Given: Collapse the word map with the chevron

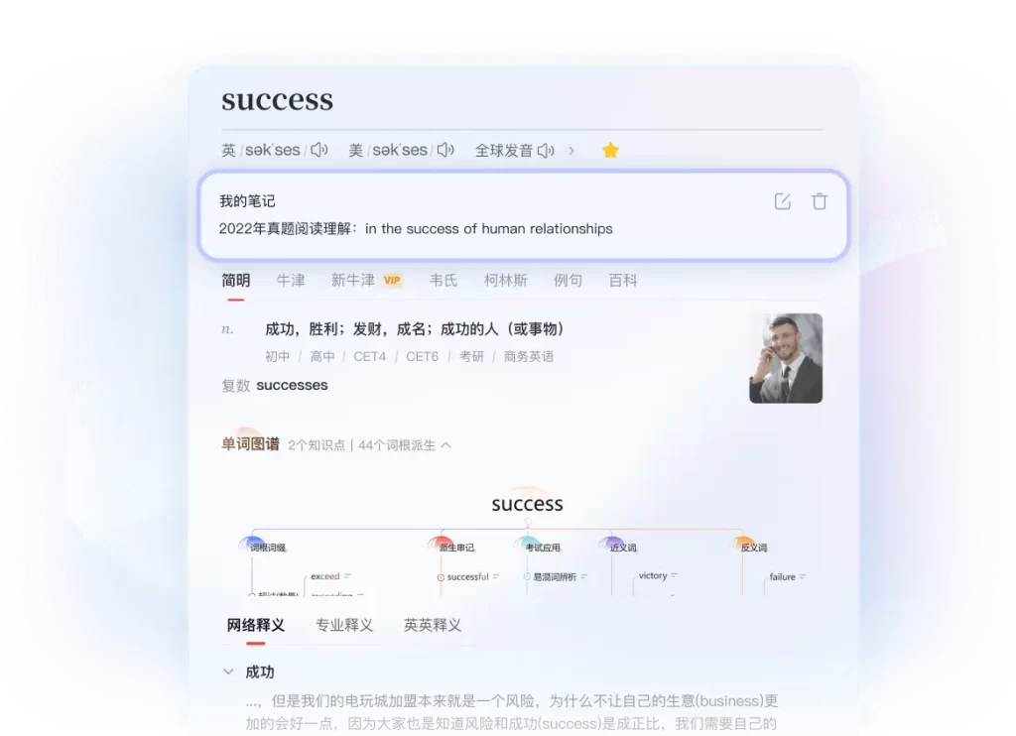Looking at the screenshot, I should (x=444, y=444).
